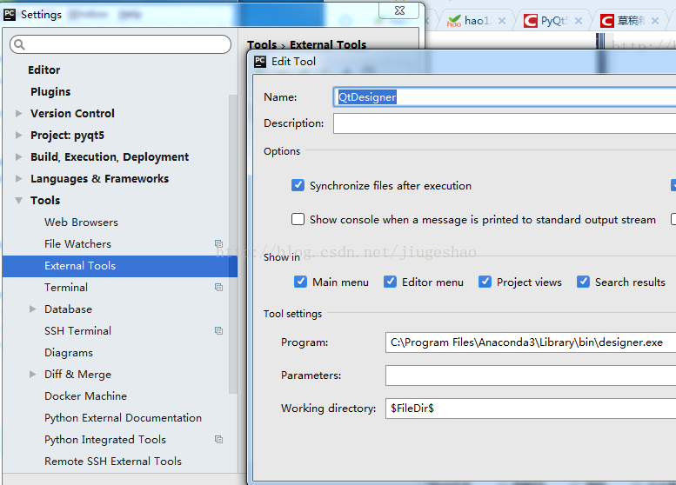Open Python External Documentation settings
This screenshot has width=676, height=485.
pos(123,418)
